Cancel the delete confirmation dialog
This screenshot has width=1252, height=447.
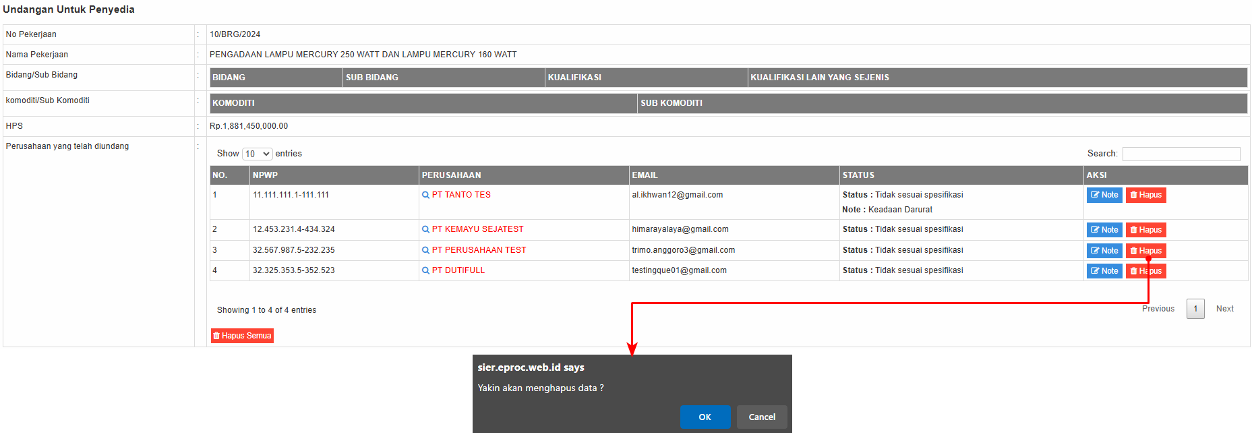(x=761, y=417)
